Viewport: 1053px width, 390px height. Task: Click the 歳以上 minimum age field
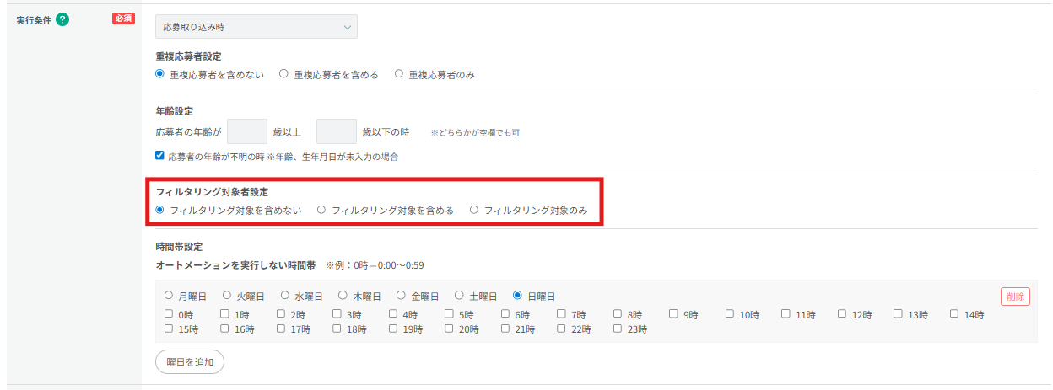tap(247, 131)
